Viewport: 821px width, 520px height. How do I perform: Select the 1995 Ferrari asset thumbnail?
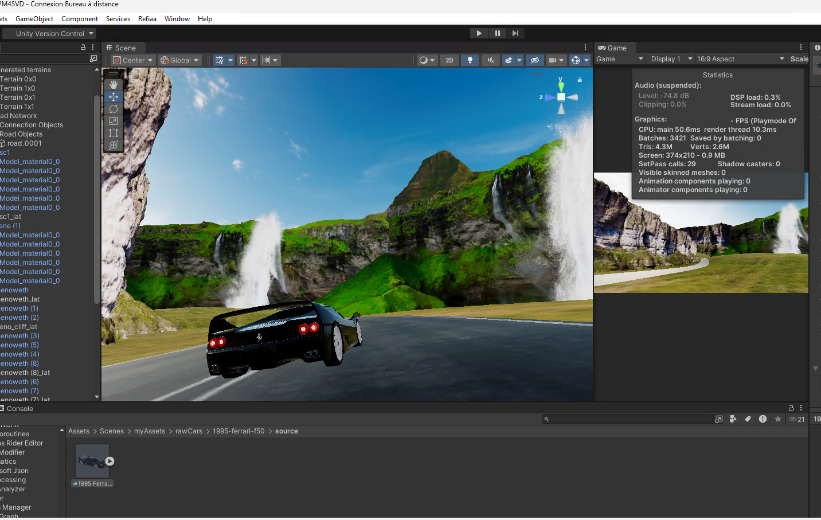(92, 461)
